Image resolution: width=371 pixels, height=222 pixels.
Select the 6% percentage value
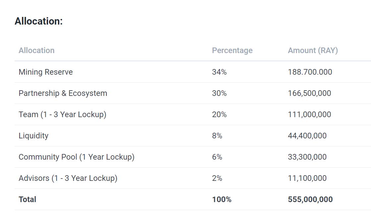coord(217,157)
